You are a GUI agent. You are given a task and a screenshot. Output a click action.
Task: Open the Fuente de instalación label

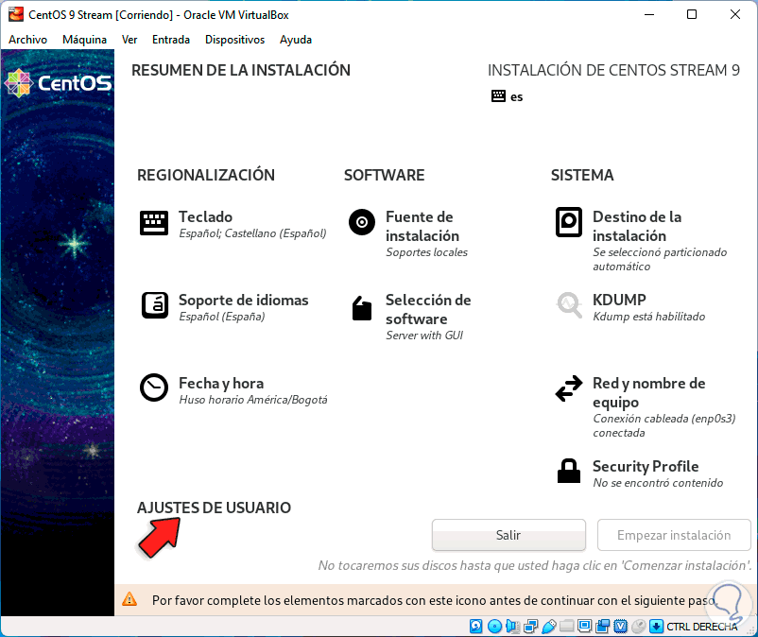(x=422, y=226)
